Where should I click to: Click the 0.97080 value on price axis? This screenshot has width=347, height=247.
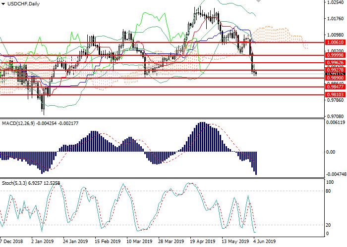point(335,116)
